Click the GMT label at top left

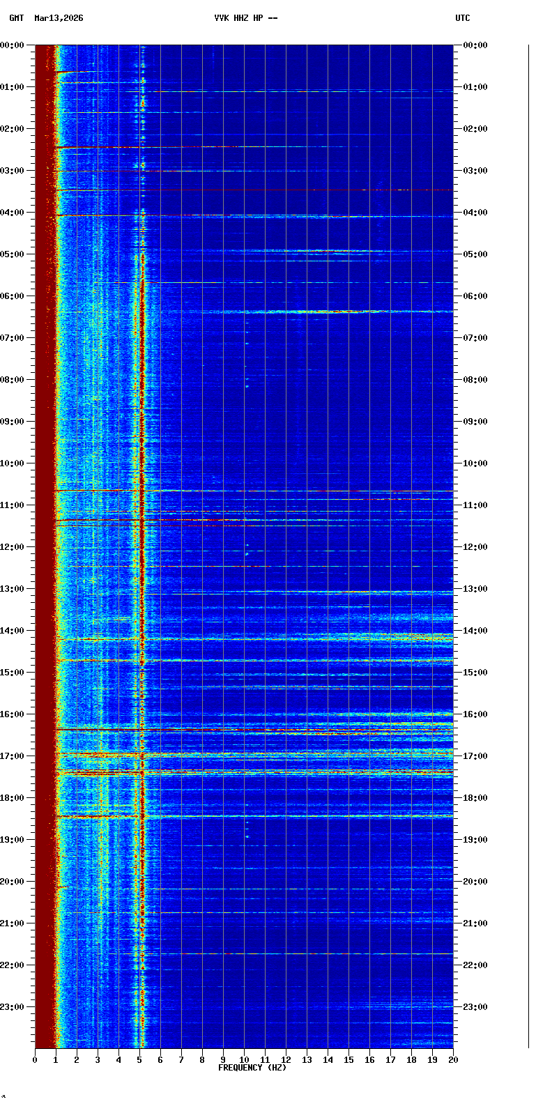click(x=16, y=18)
